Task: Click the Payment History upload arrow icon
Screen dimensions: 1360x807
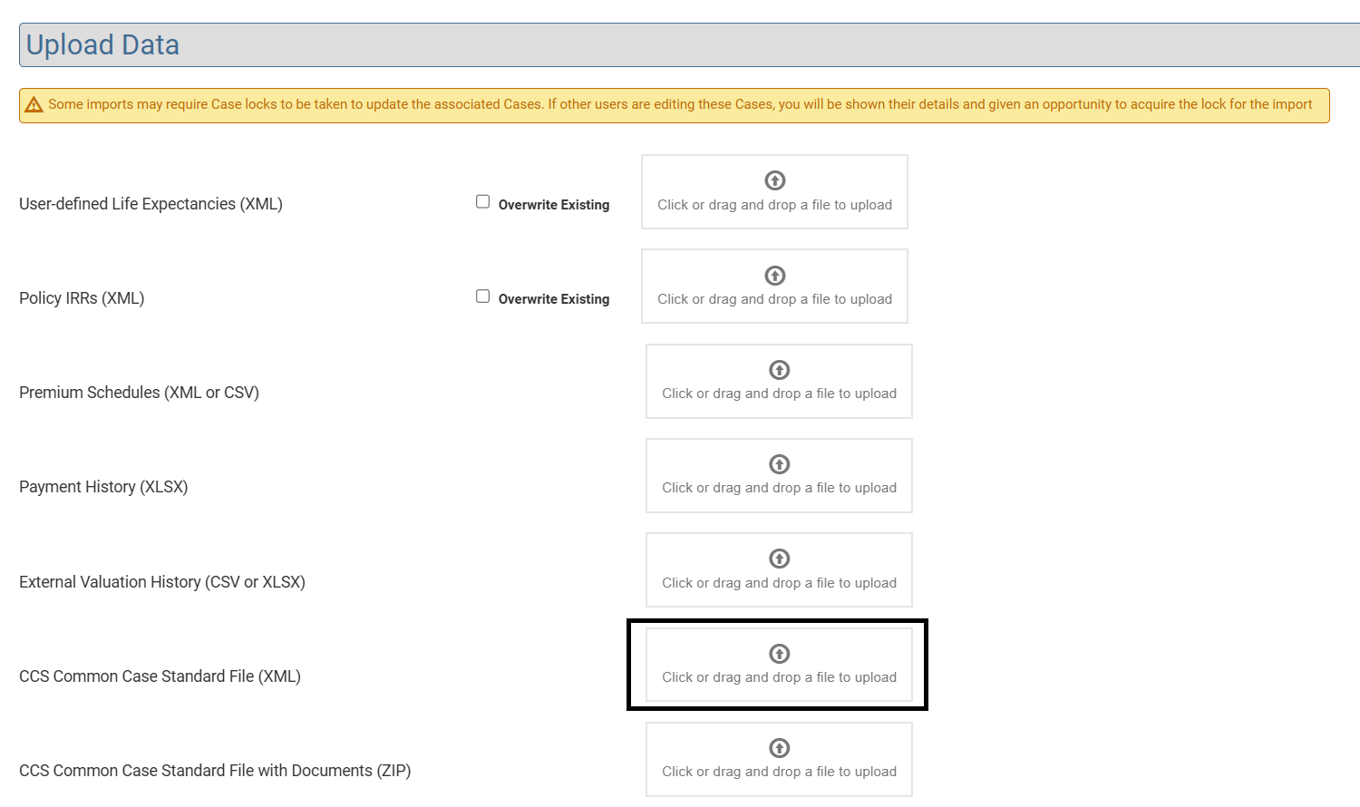Action: [x=779, y=464]
